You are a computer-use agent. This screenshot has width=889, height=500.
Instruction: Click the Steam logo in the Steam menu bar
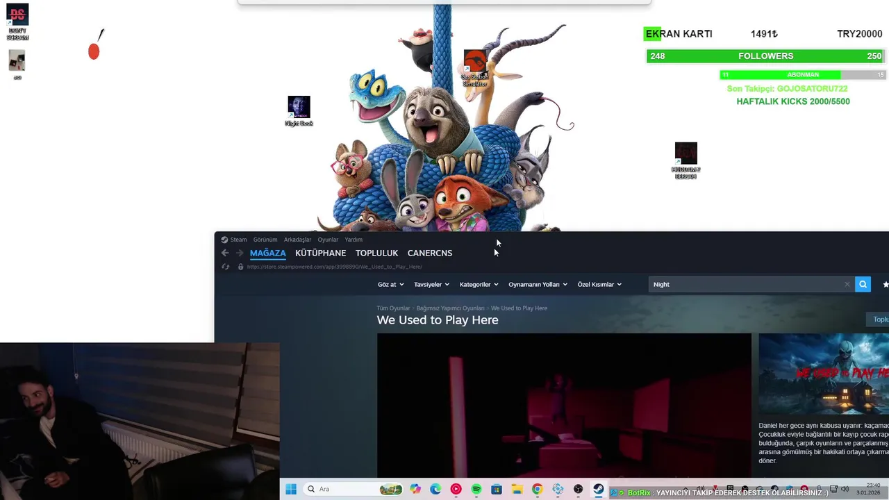click(x=224, y=240)
